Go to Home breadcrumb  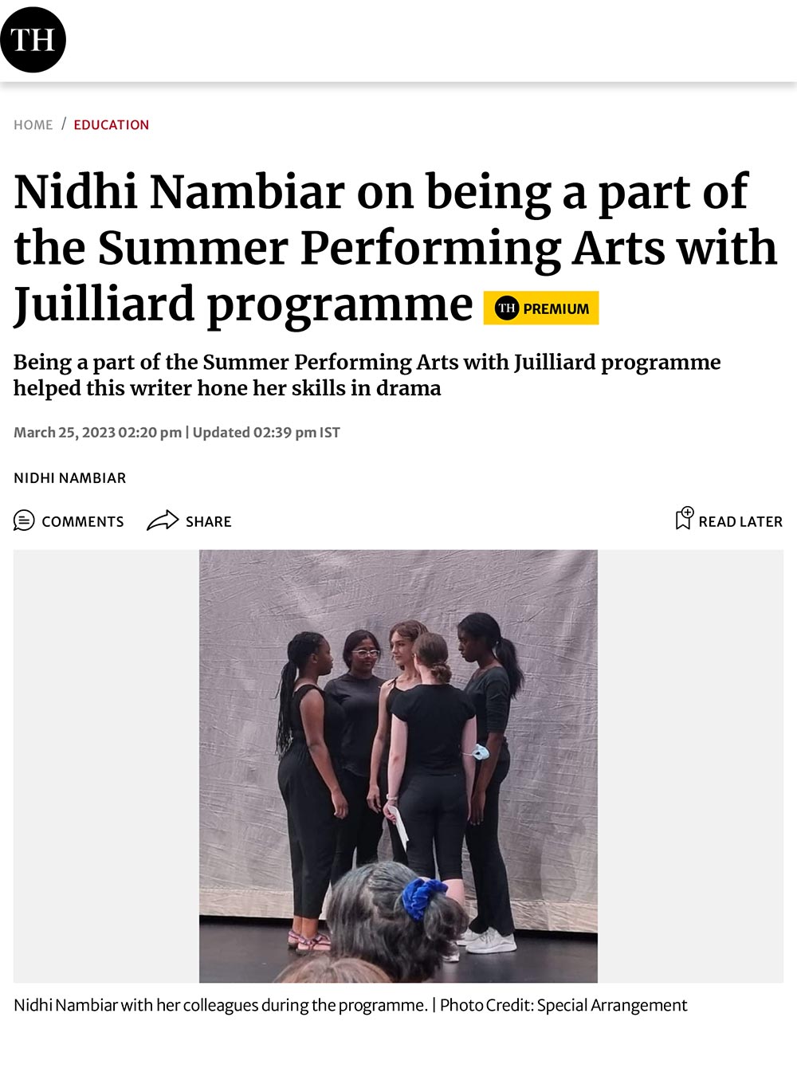pos(33,125)
